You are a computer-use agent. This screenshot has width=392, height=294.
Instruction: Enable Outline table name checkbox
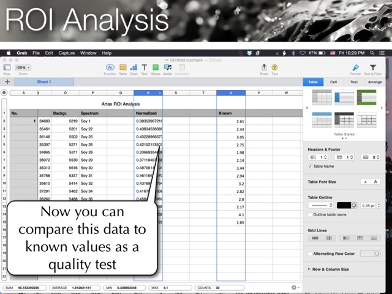310,214
